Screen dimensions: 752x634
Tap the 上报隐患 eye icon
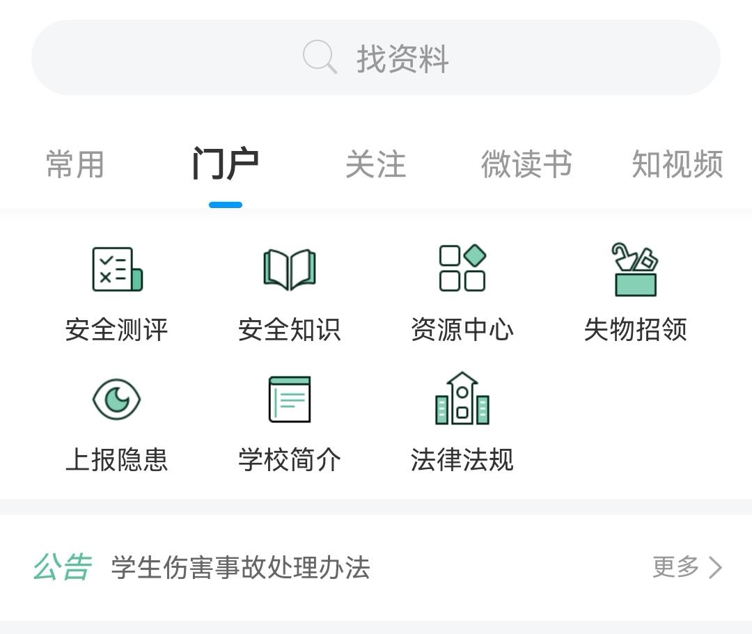coord(117,399)
